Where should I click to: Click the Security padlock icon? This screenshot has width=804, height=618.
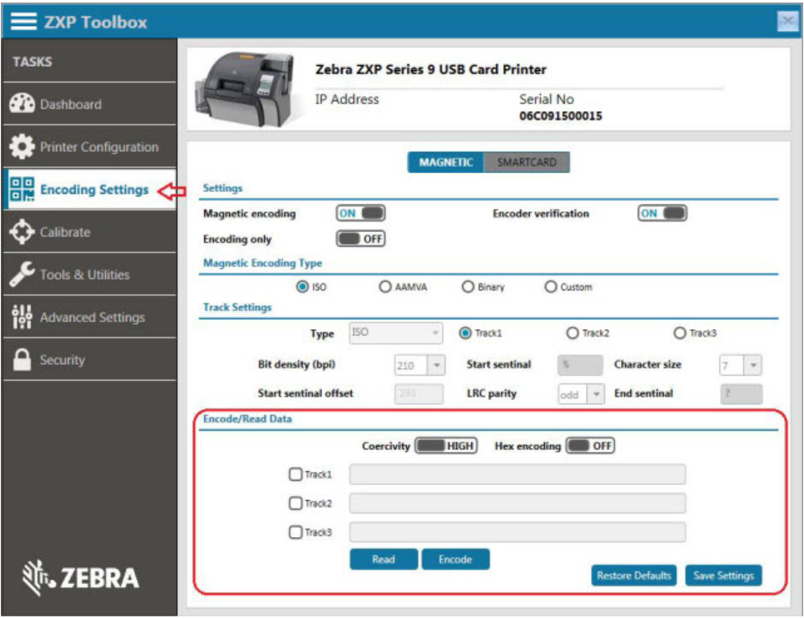point(21,360)
